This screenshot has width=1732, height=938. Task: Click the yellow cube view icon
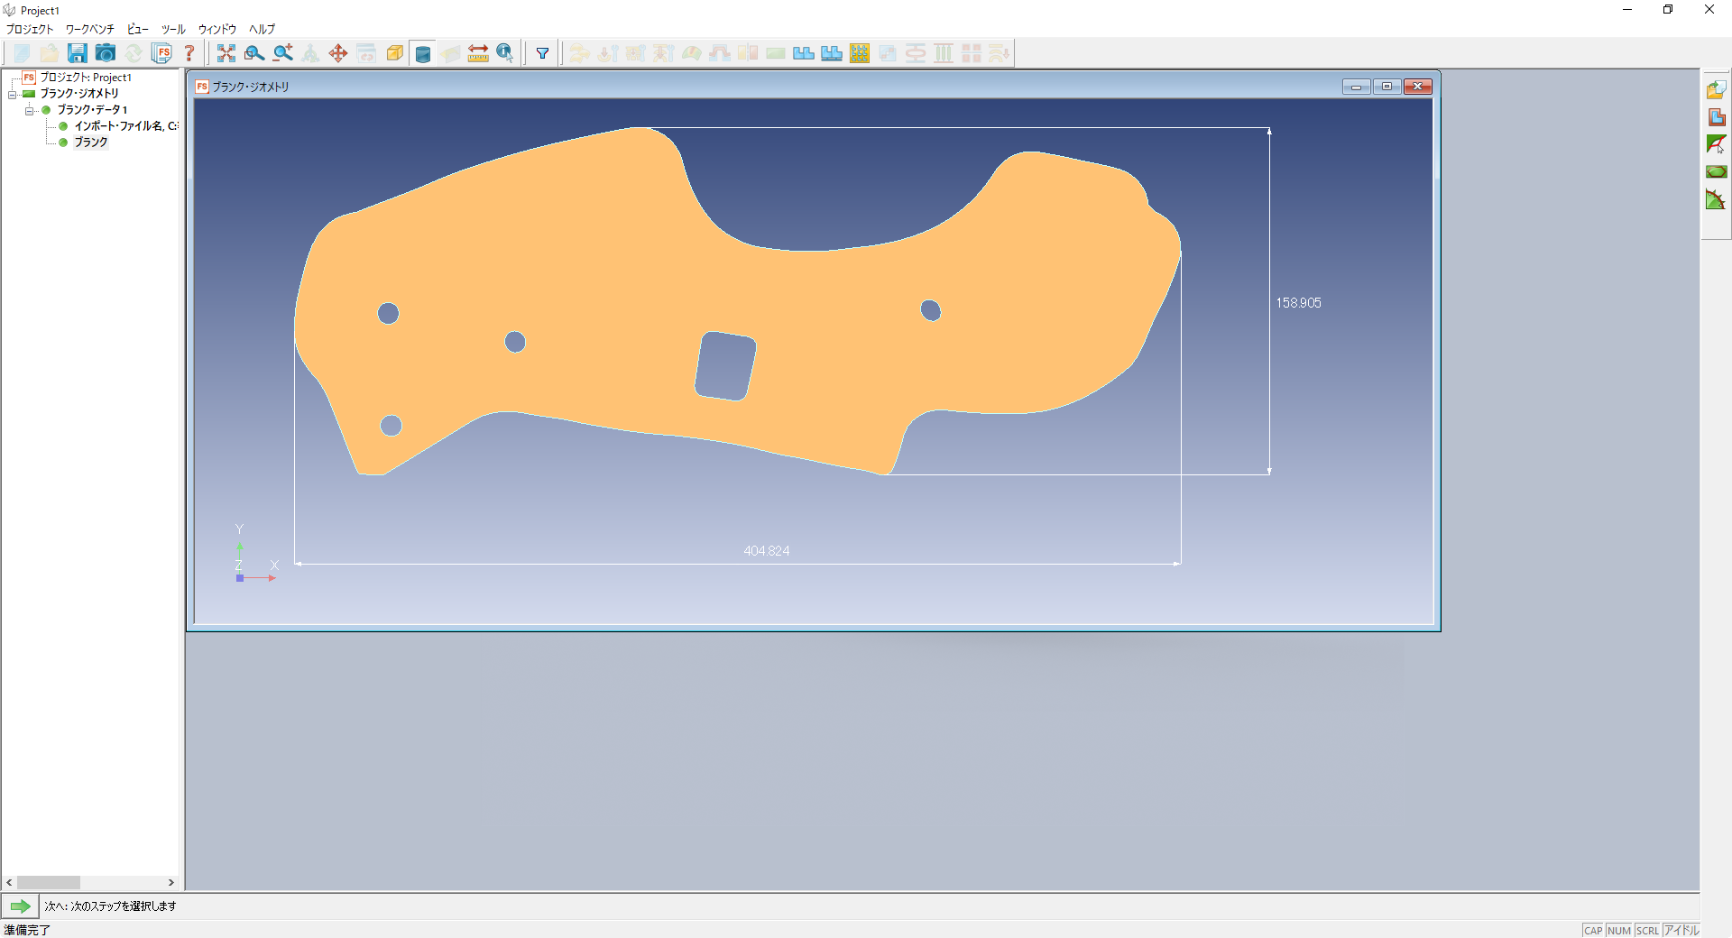pos(394,53)
